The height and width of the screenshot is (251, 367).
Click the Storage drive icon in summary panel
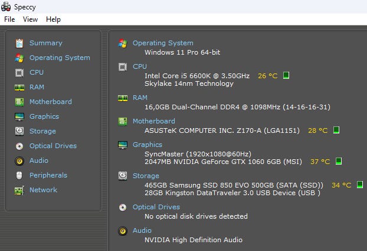point(123,176)
